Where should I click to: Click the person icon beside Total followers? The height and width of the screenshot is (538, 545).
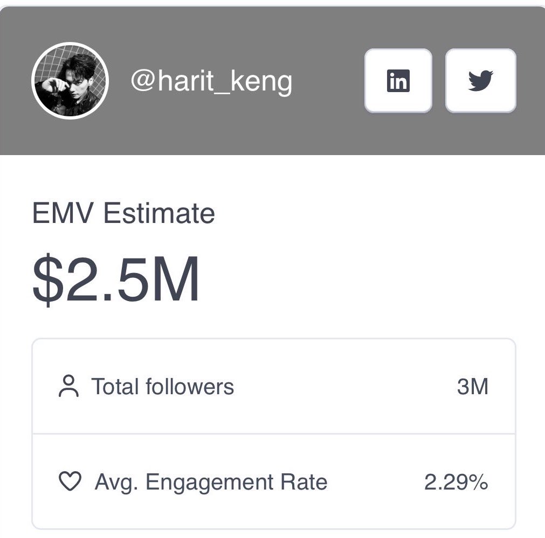(x=69, y=386)
